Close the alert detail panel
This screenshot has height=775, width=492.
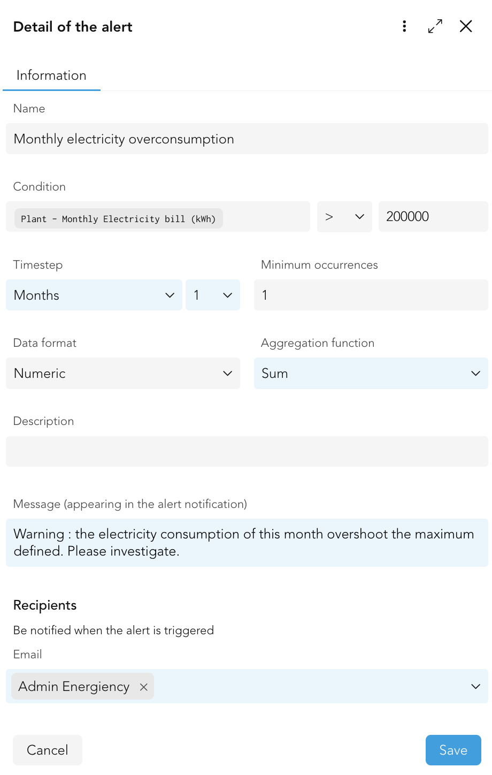click(x=466, y=26)
